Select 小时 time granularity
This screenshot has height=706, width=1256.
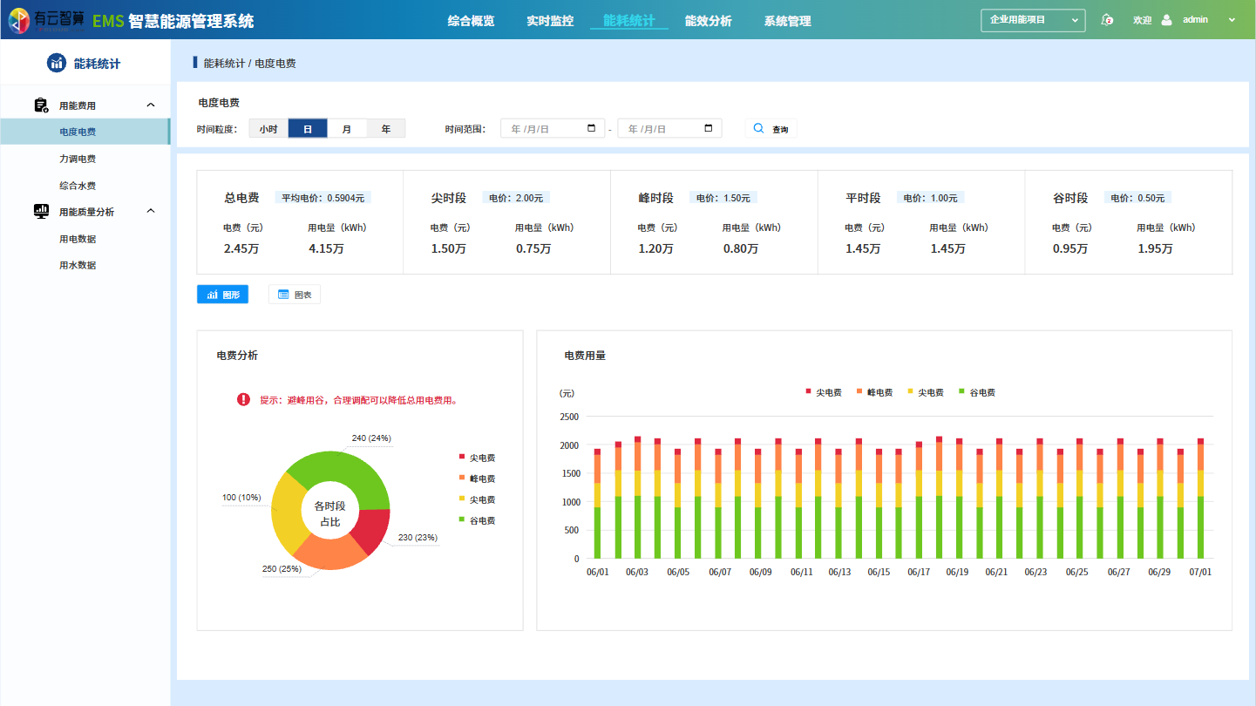[268, 129]
